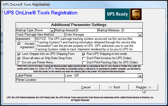Screen dimensions: 168x106
Task: Click the Label Printer label
Action: point(24,75)
